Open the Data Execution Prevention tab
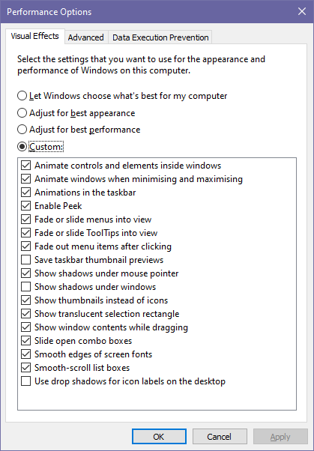 click(160, 37)
